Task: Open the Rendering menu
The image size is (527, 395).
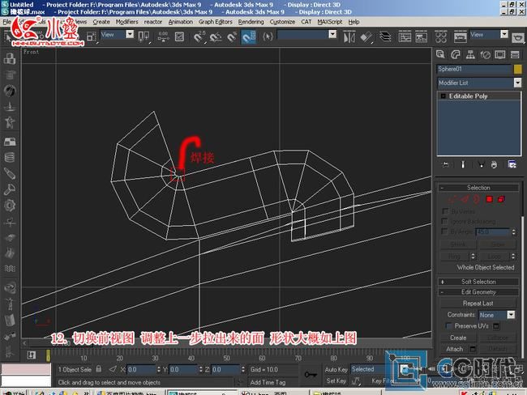Action: coord(251,22)
